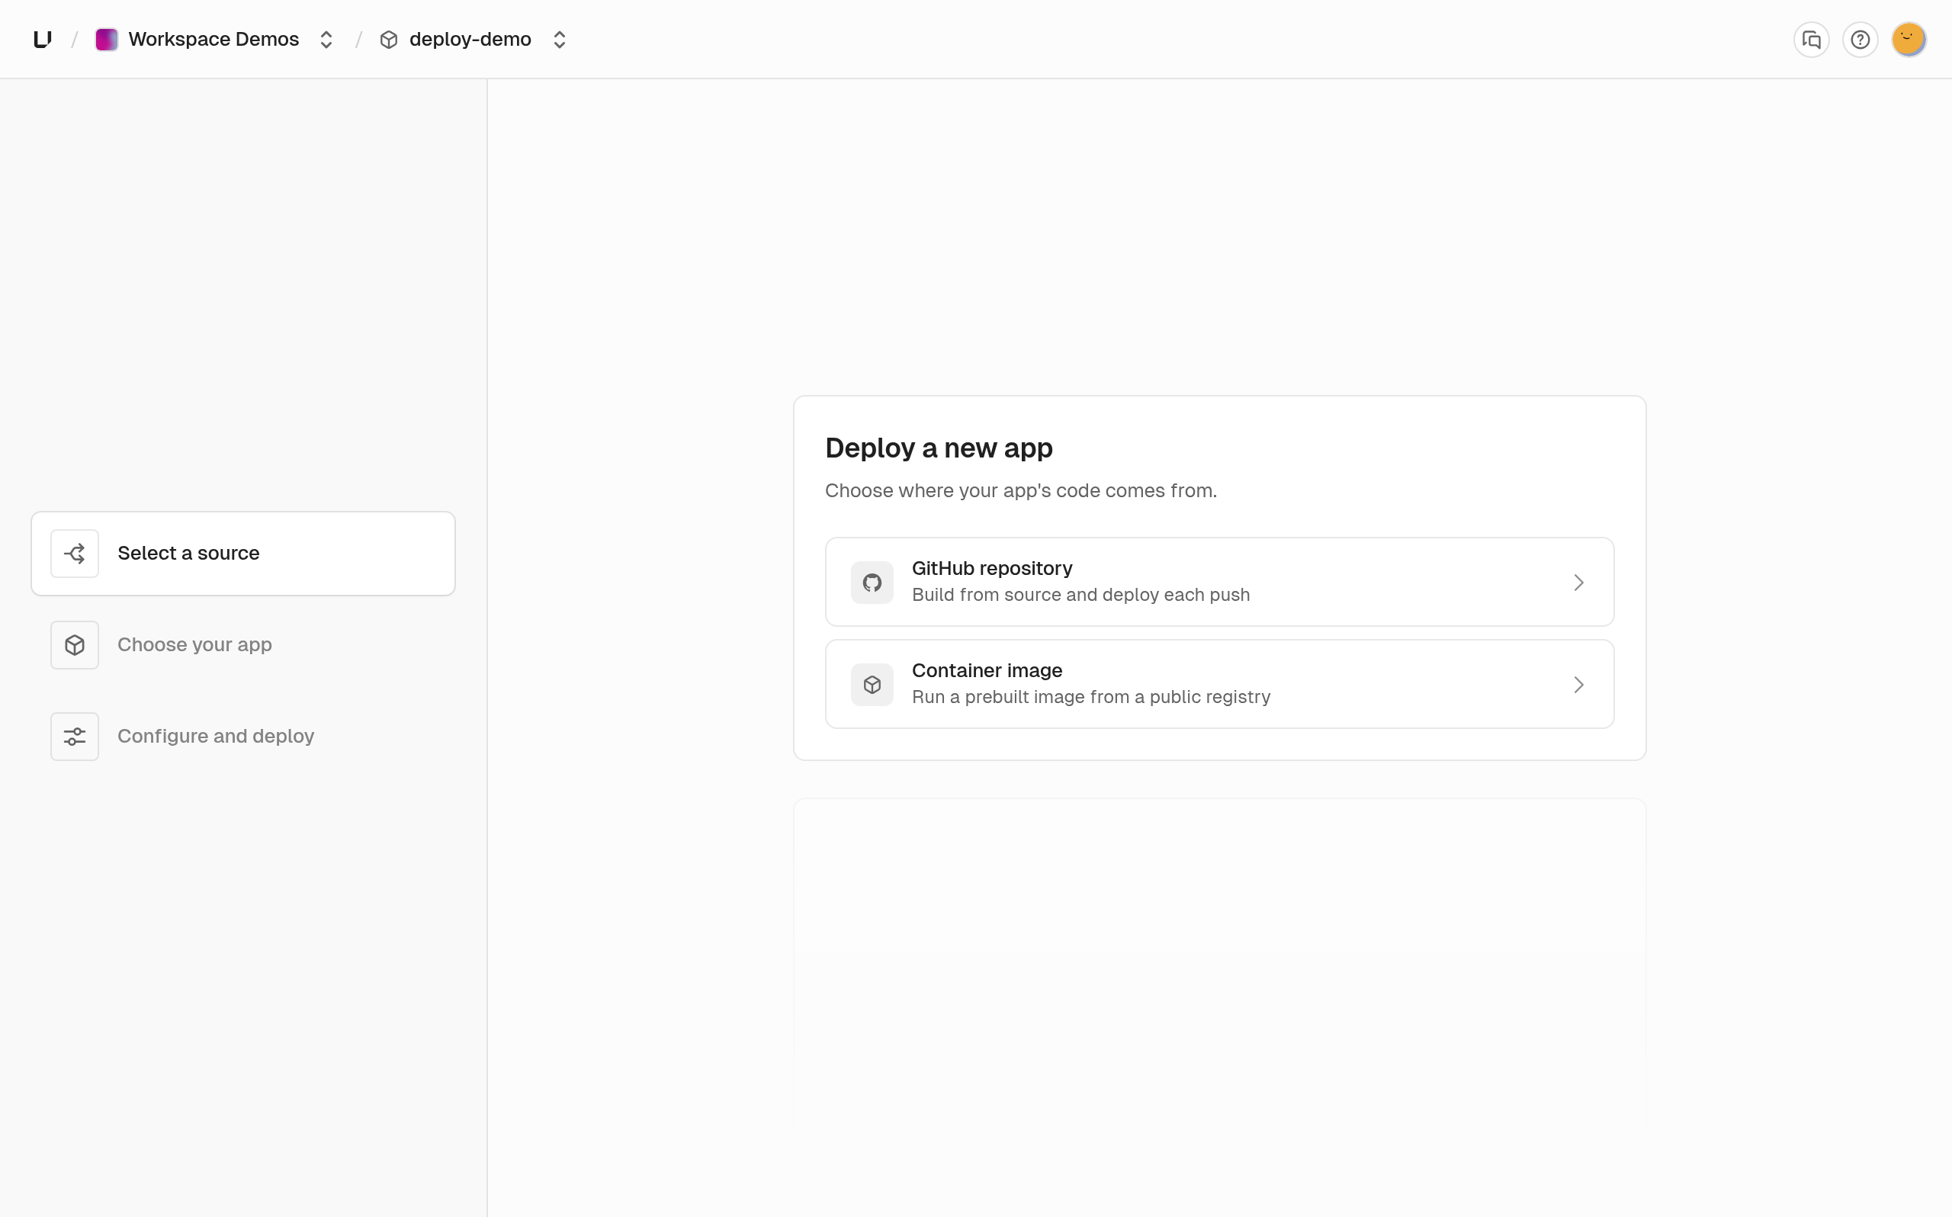The image size is (1952, 1217).
Task: Choose GitHub repository as source
Action: 1219,582
